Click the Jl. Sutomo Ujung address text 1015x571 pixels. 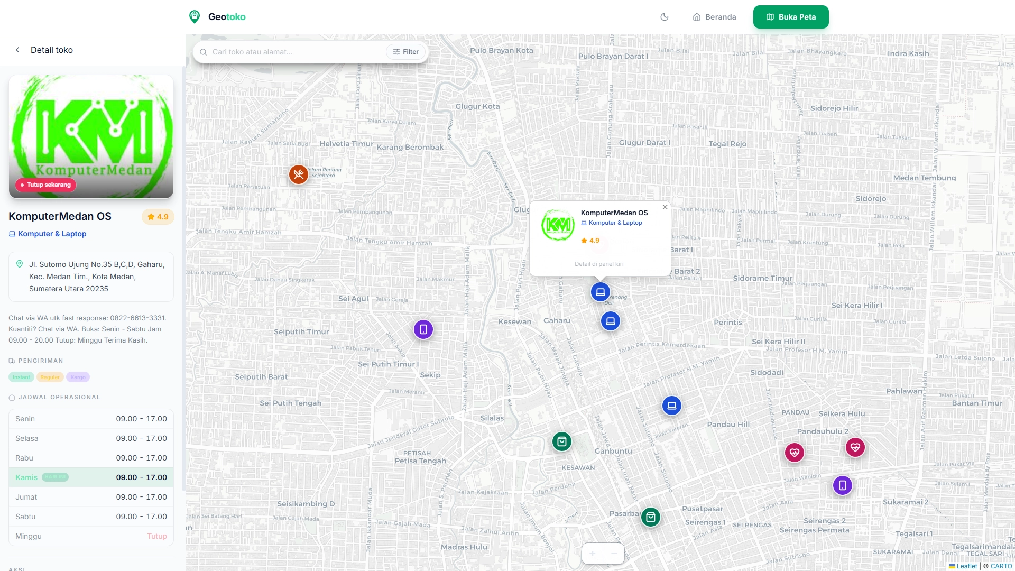[x=97, y=277]
